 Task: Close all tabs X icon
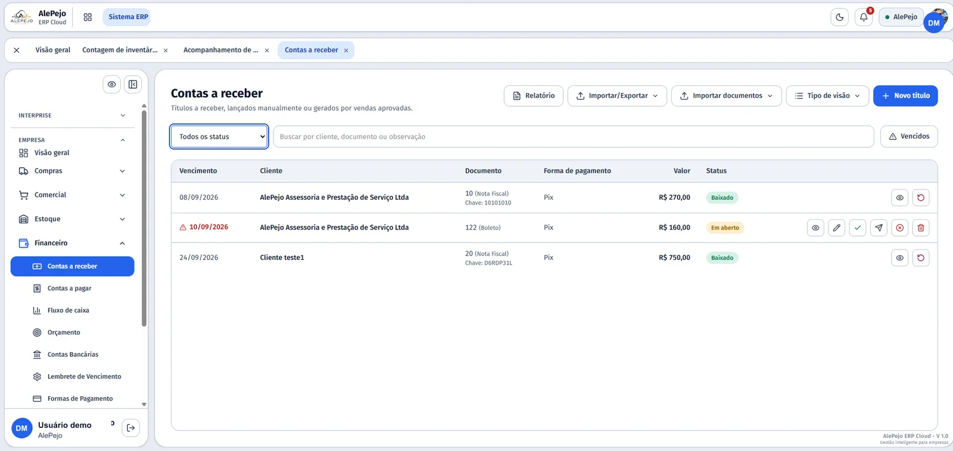pos(17,50)
